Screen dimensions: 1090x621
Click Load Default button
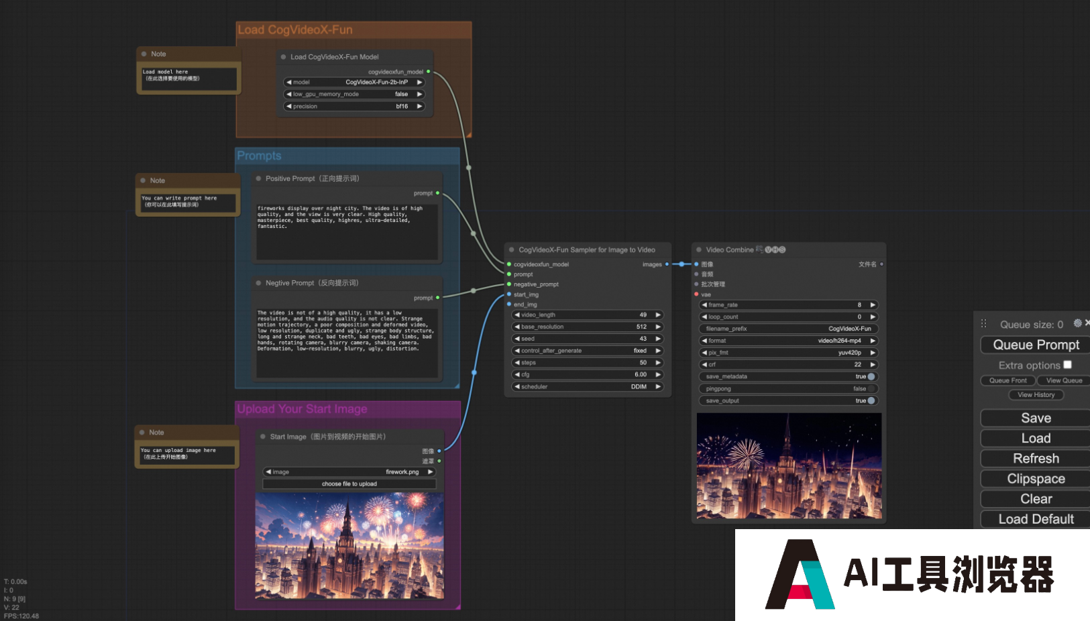click(x=1035, y=519)
